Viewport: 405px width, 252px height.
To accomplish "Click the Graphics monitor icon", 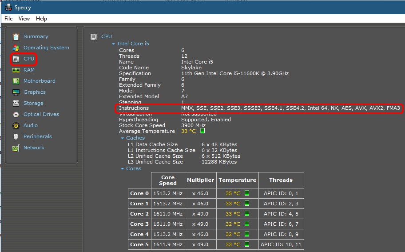I will (x=16, y=92).
